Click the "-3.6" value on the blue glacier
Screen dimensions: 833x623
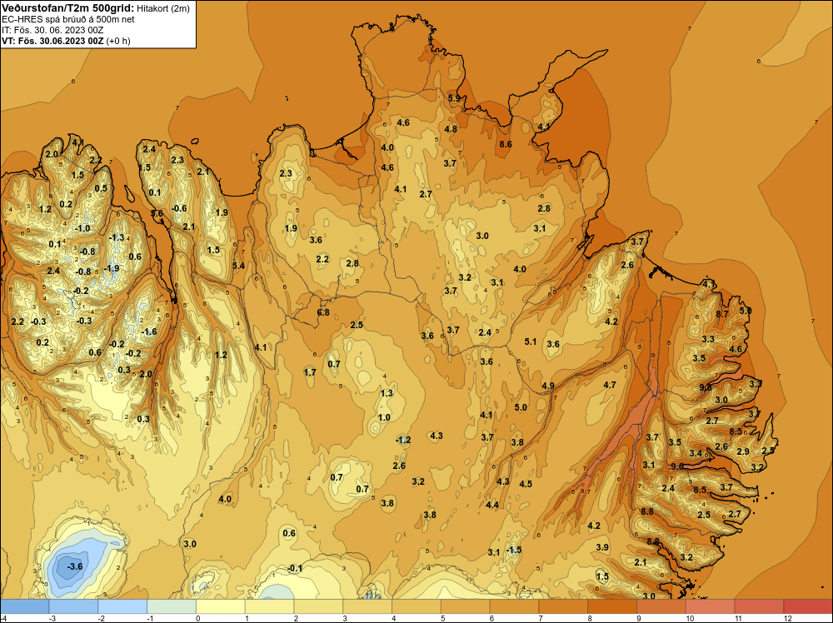(74, 566)
